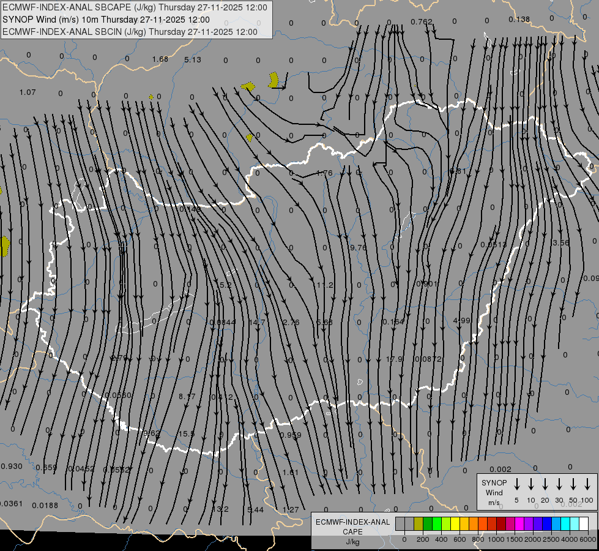Viewport: 599px width, 551px height.
Task: Click the 1000 tick label on colorbar
Action: [496, 539]
